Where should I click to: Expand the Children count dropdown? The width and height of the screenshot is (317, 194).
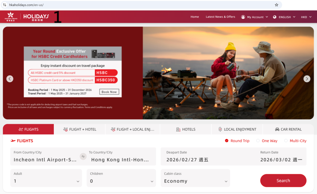pyautogui.click(x=122, y=178)
